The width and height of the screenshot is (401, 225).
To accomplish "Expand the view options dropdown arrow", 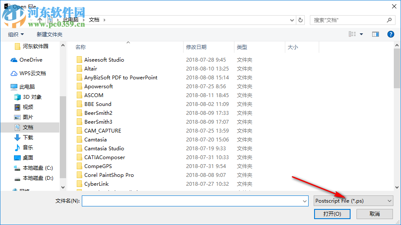I will tap(361, 34).
